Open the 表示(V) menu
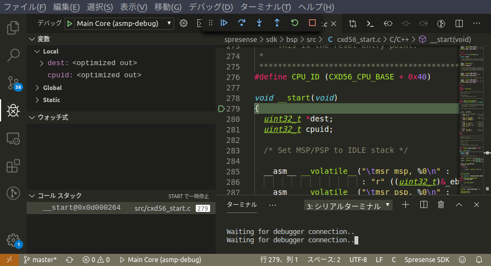Screen dimensions: 491x266 tap(134, 7)
